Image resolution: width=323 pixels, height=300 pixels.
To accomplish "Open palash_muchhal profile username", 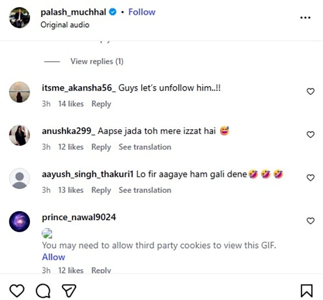I will pyautogui.click(x=73, y=12).
